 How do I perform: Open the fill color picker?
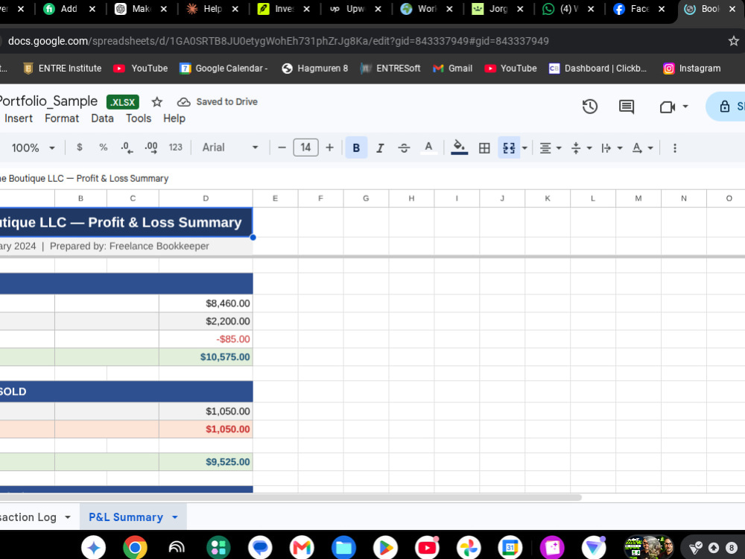pyautogui.click(x=459, y=148)
